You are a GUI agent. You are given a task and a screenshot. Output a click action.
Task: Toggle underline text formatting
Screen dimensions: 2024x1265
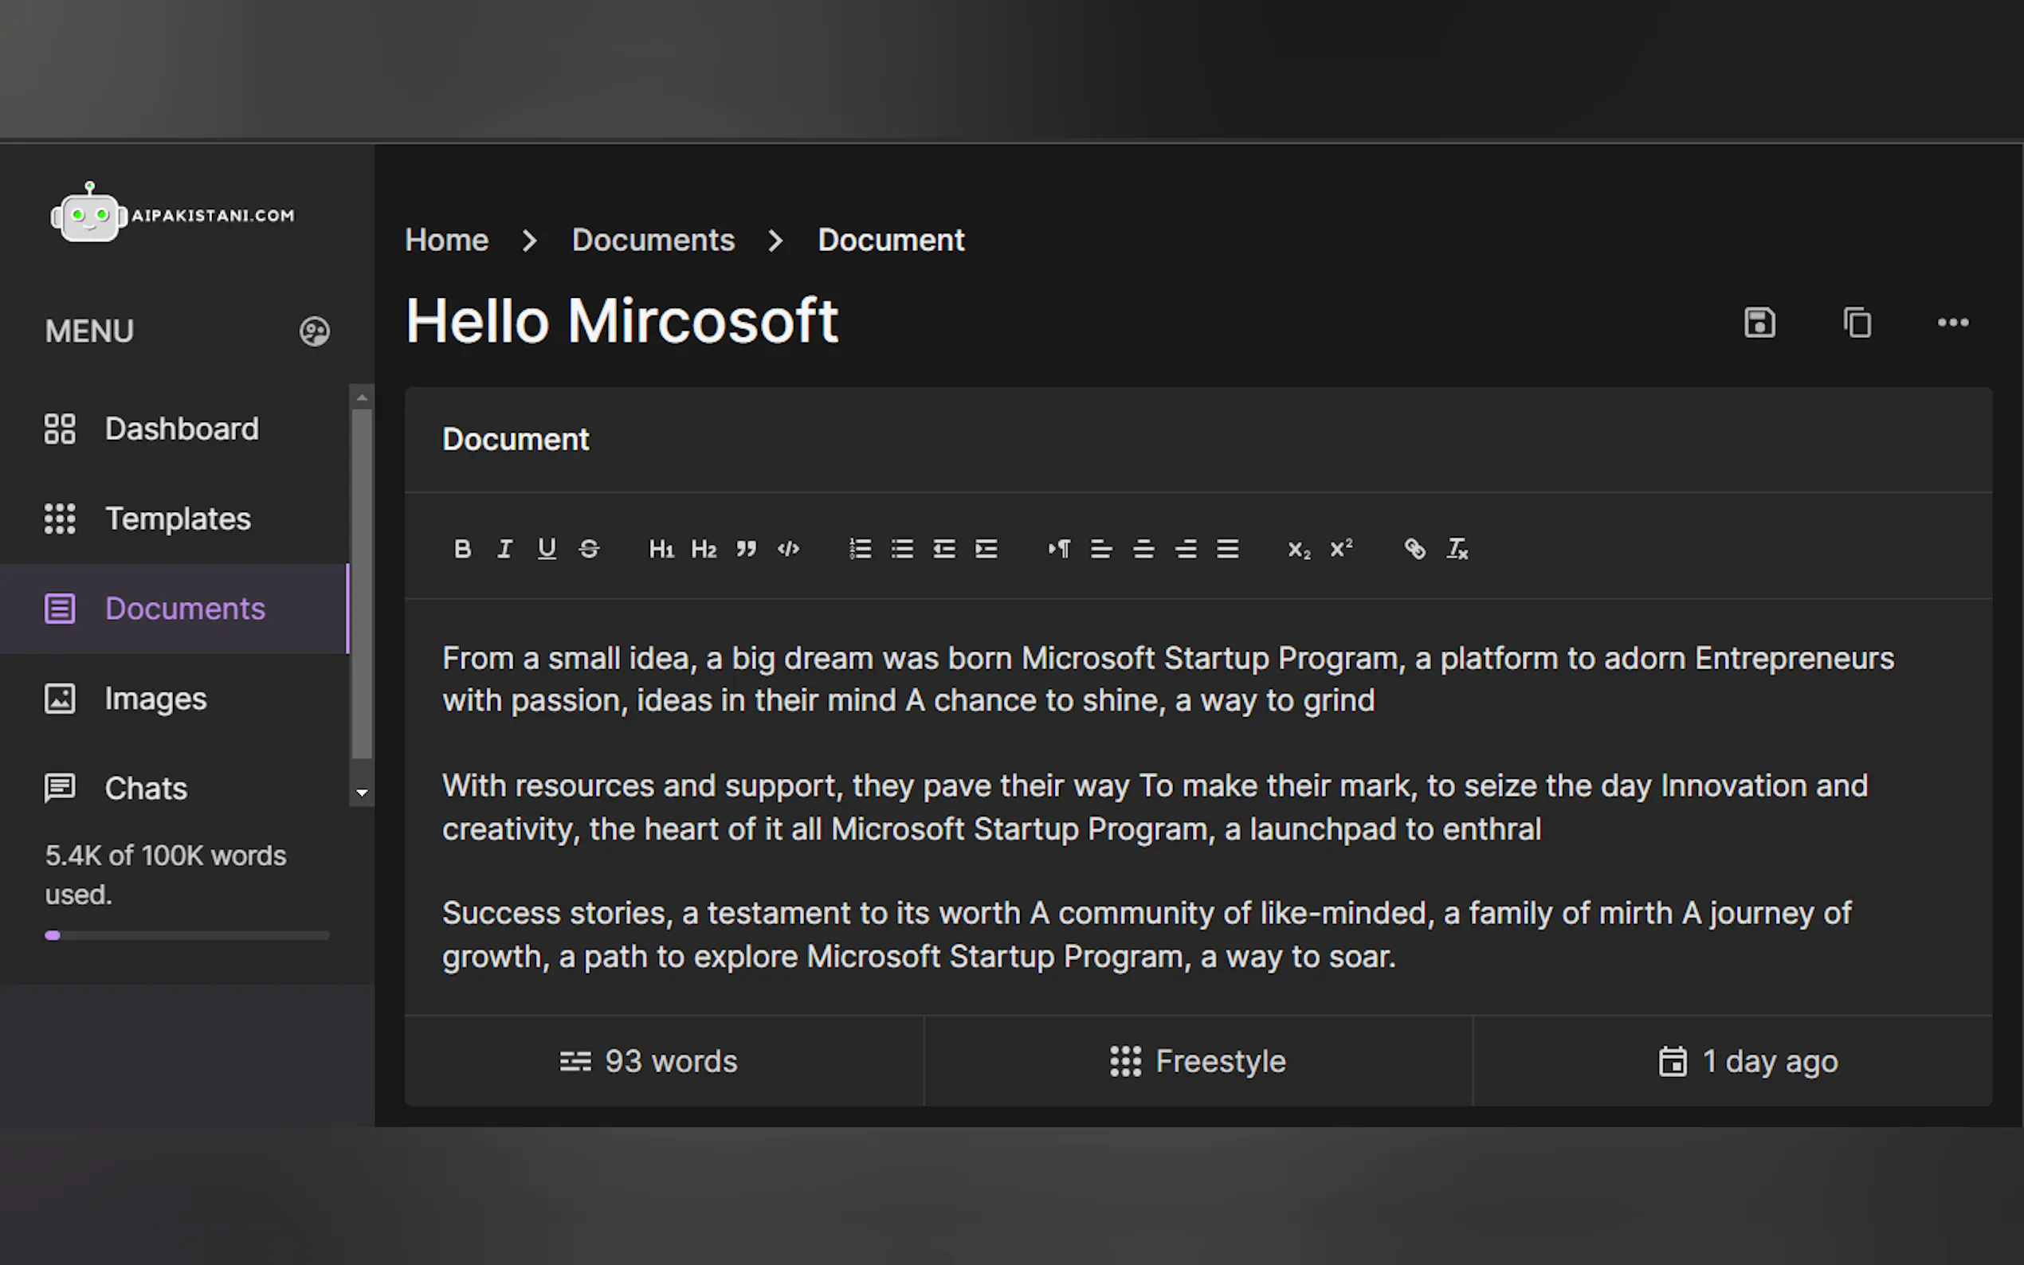coord(547,549)
